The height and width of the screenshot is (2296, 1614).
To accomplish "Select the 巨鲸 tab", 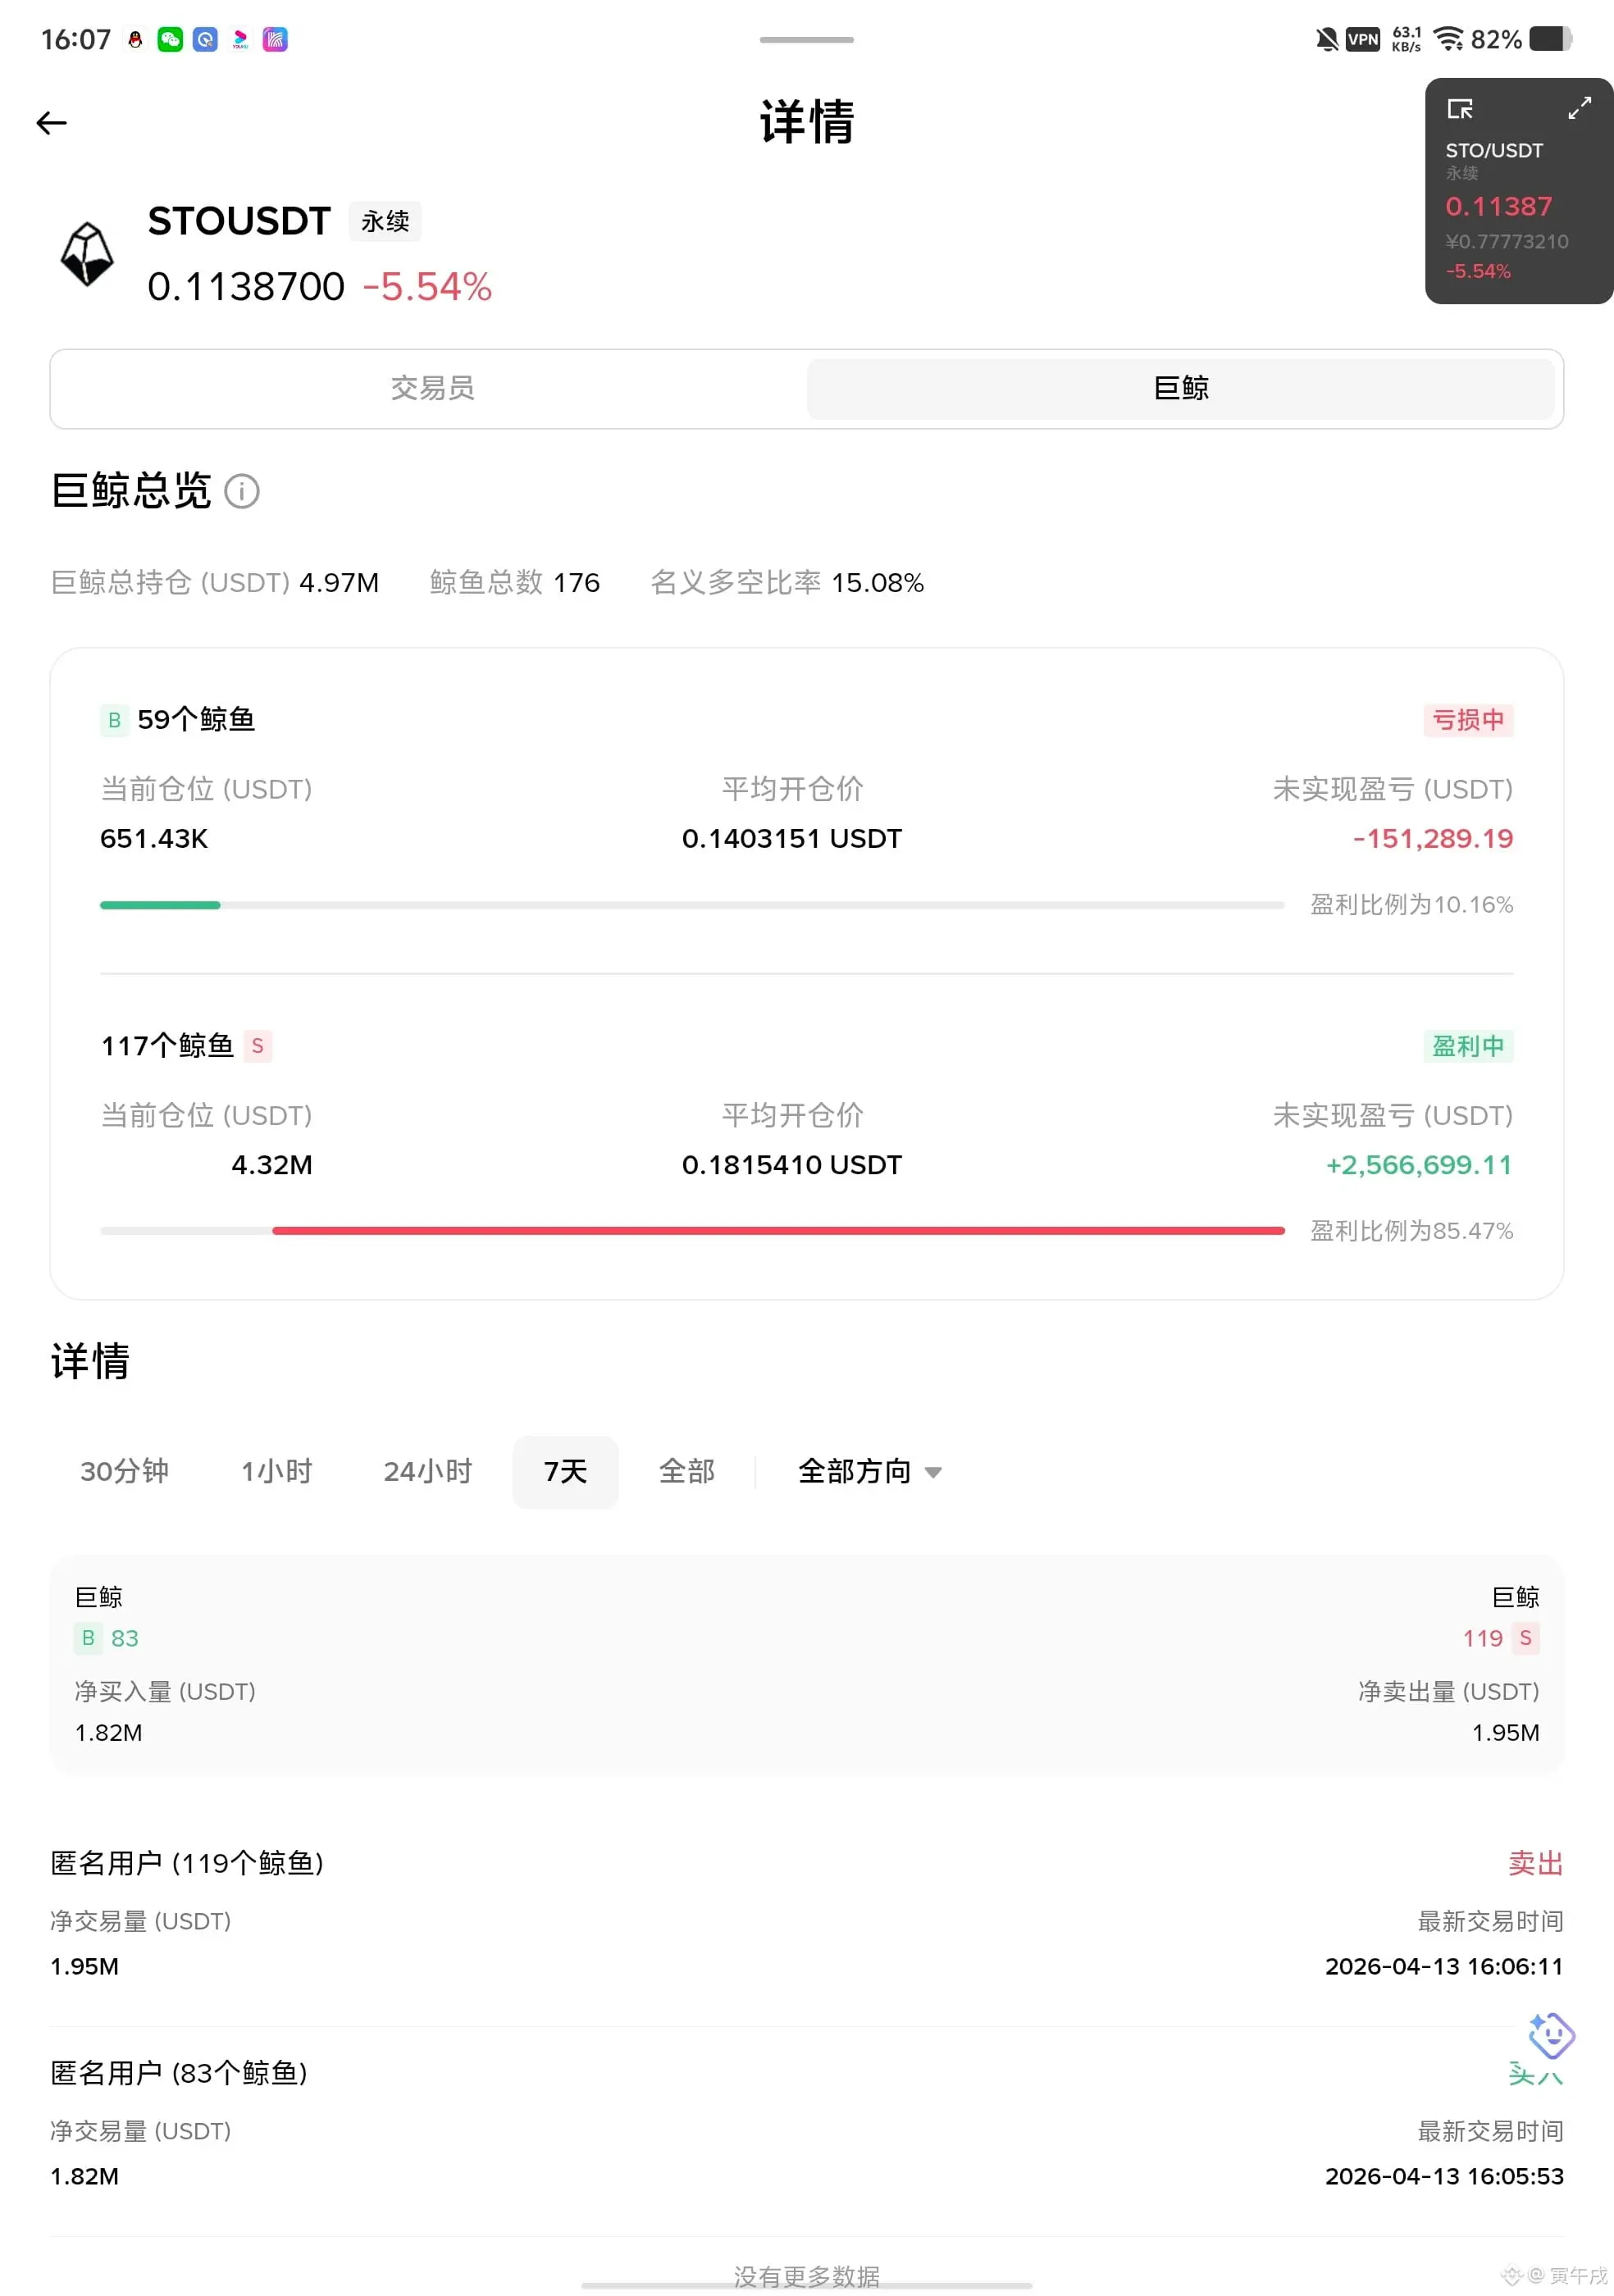I will pyautogui.click(x=1180, y=388).
